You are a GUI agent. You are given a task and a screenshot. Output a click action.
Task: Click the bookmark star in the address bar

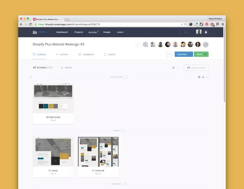tap(182, 24)
